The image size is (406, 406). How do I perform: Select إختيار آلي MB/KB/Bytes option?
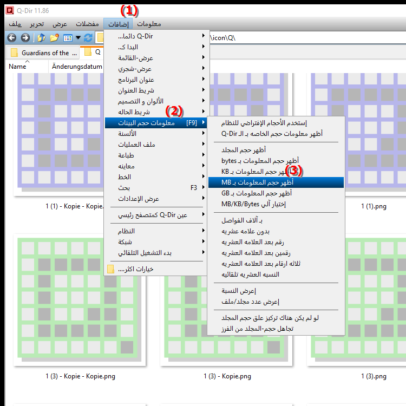coord(276,204)
